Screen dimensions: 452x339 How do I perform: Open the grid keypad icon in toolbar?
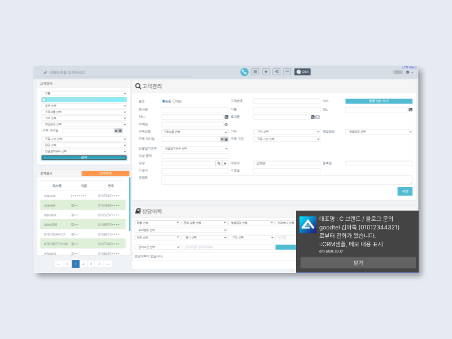(x=255, y=72)
